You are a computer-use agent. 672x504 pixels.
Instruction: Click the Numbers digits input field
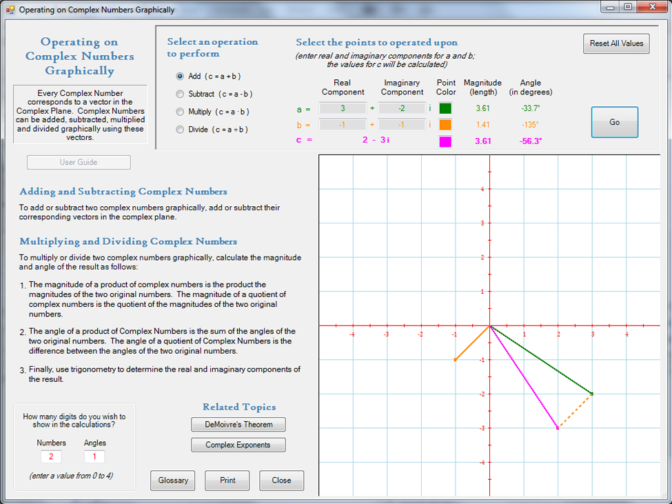[51, 456]
